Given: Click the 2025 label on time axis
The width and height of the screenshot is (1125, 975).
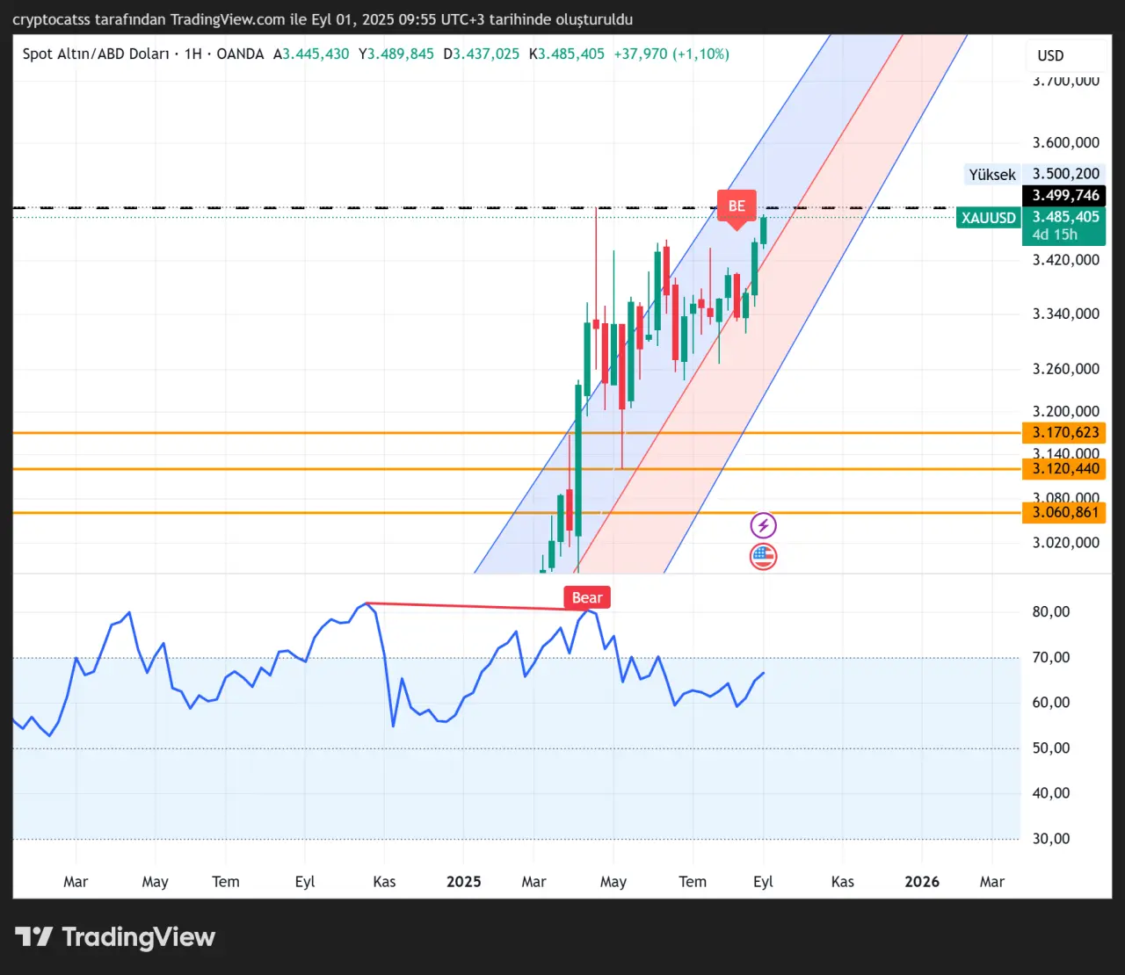Looking at the screenshot, I should pos(463,881).
